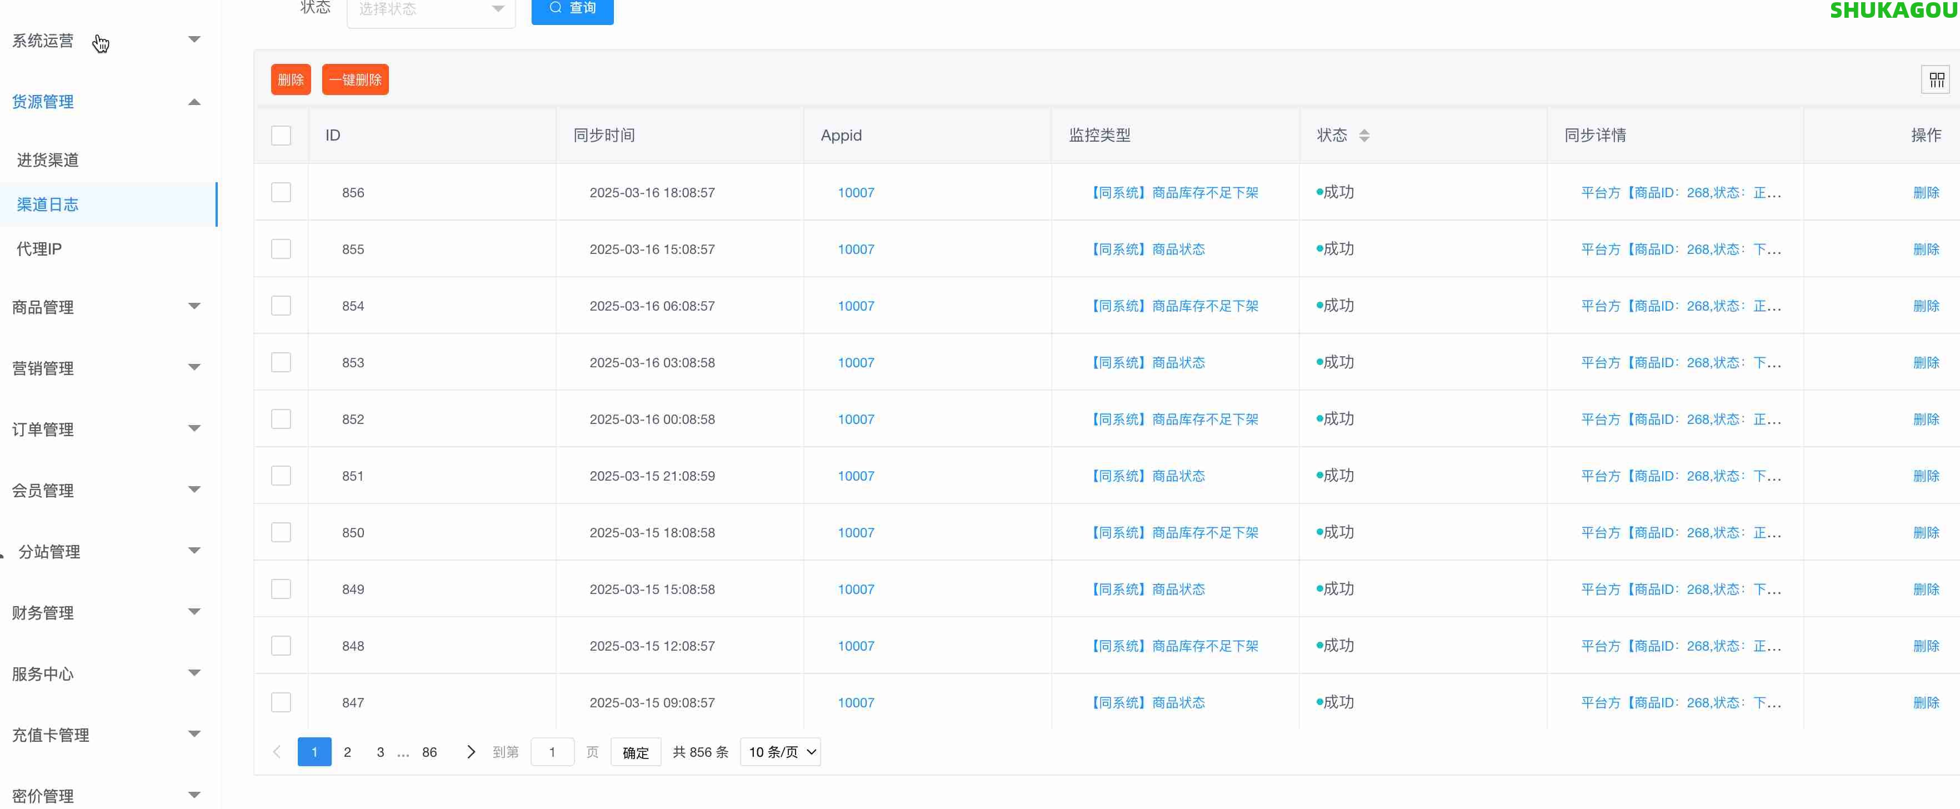Check the row with ID 856
This screenshot has width=1960, height=809.
281,192
